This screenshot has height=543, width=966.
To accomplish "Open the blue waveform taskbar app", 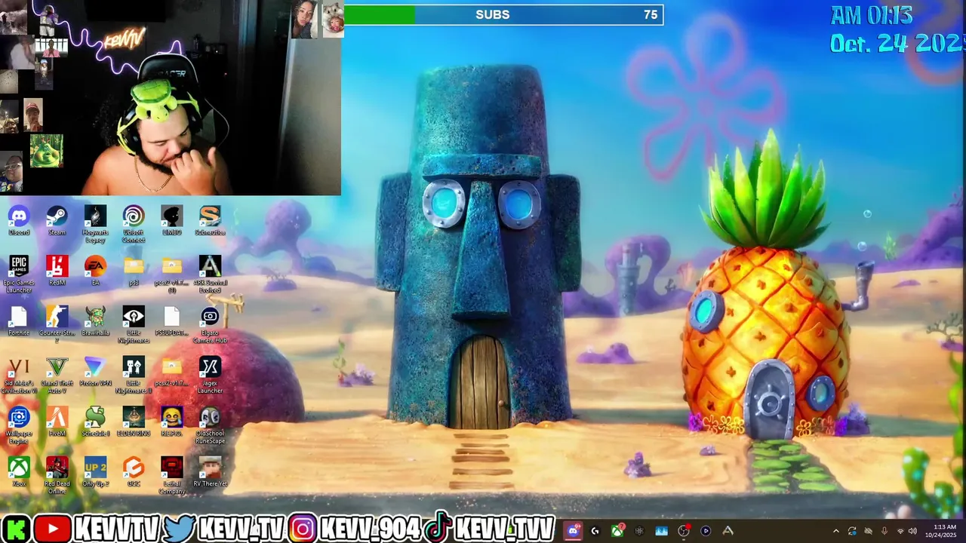I will 661,531.
